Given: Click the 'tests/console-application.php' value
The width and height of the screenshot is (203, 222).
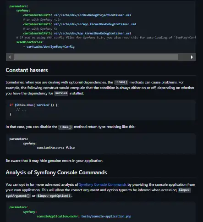Looking at the screenshot, I should (106, 216).
